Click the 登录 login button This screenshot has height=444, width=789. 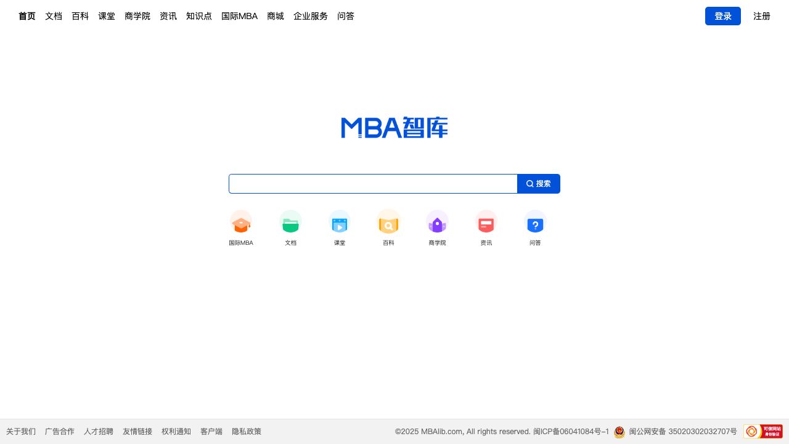tap(722, 16)
